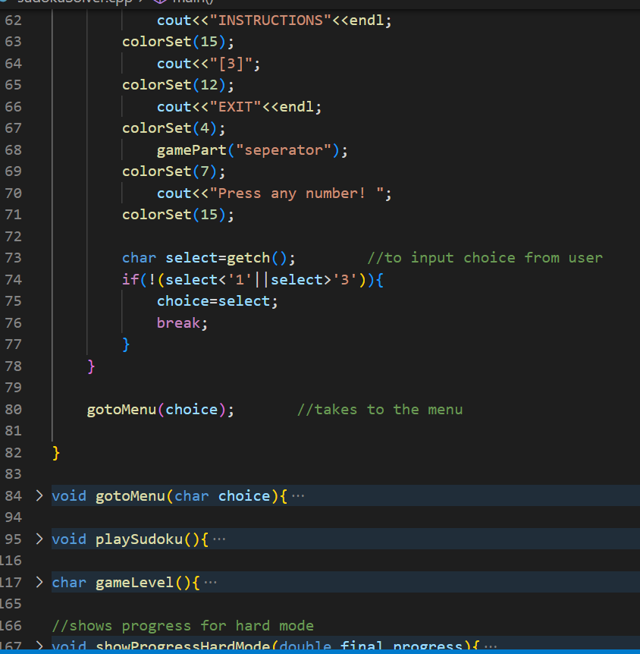
Task: Expand the gameLevel function on line 117
Action: click(x=38, y=582)
